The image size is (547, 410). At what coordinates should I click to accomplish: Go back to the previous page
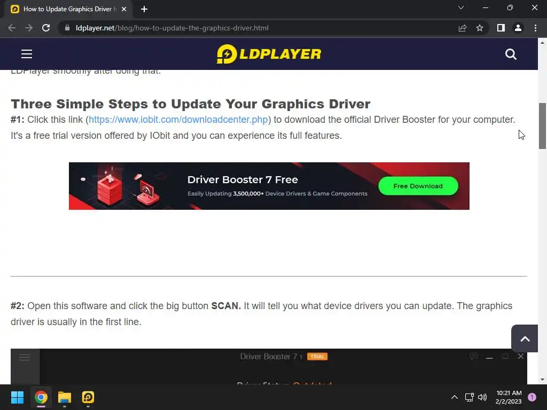tap(12, 28)
